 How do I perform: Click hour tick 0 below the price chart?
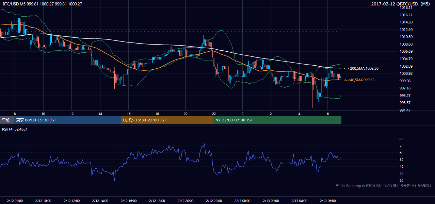242,114
